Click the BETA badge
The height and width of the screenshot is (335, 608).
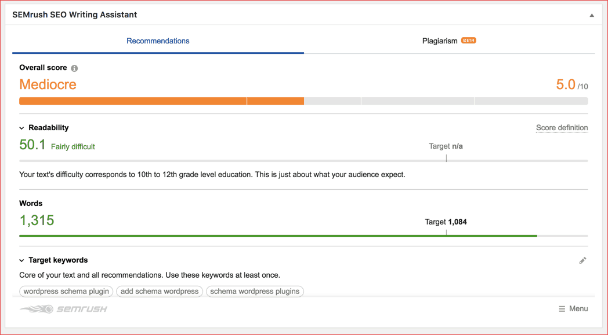tap(468, 41)
